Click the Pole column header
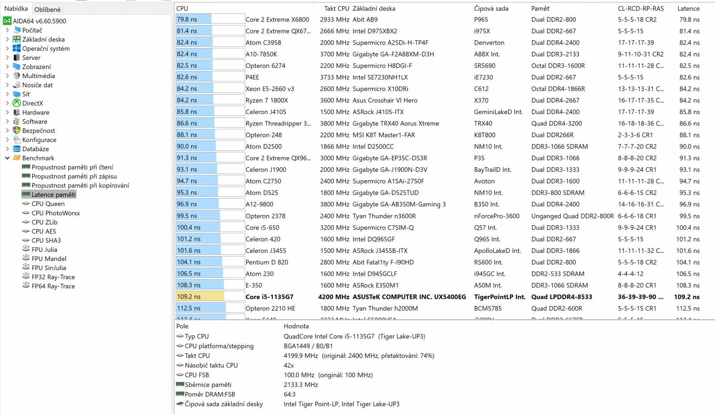Screen dimensions: 715x414 click(x=228, y=326)
